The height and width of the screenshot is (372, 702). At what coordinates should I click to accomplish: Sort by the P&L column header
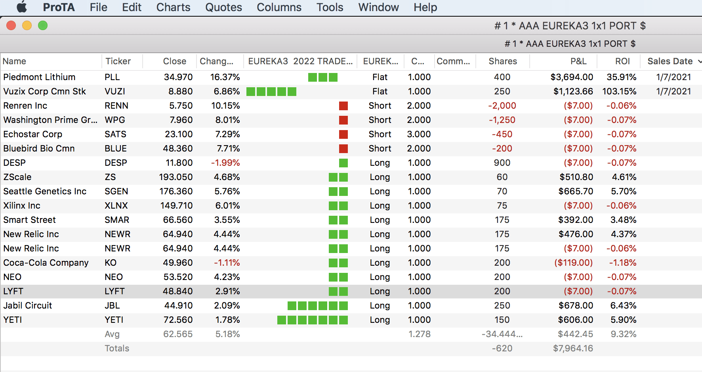coord(564,61)
